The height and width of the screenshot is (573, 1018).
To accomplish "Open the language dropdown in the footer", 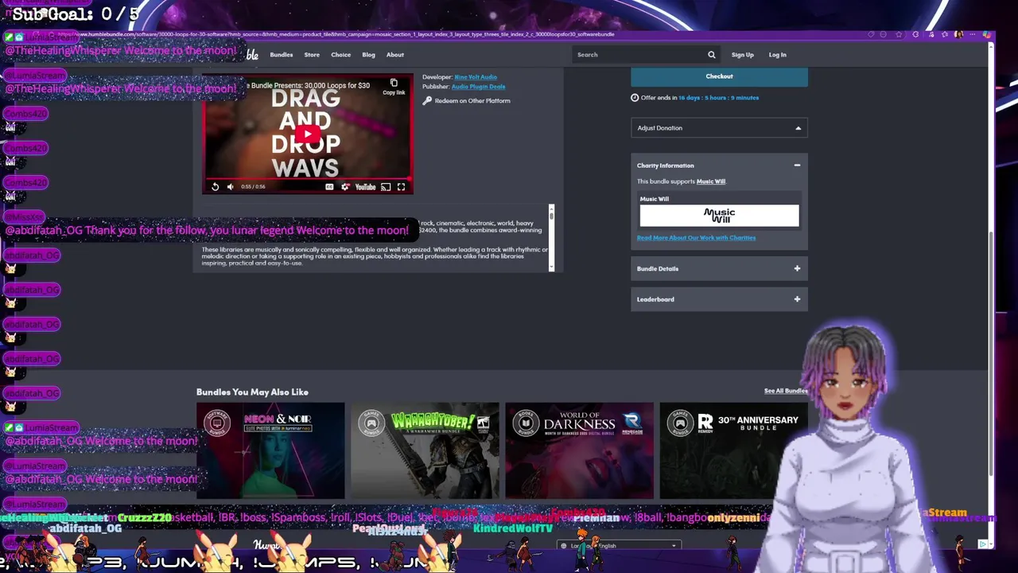I will (x=619, y=546).
